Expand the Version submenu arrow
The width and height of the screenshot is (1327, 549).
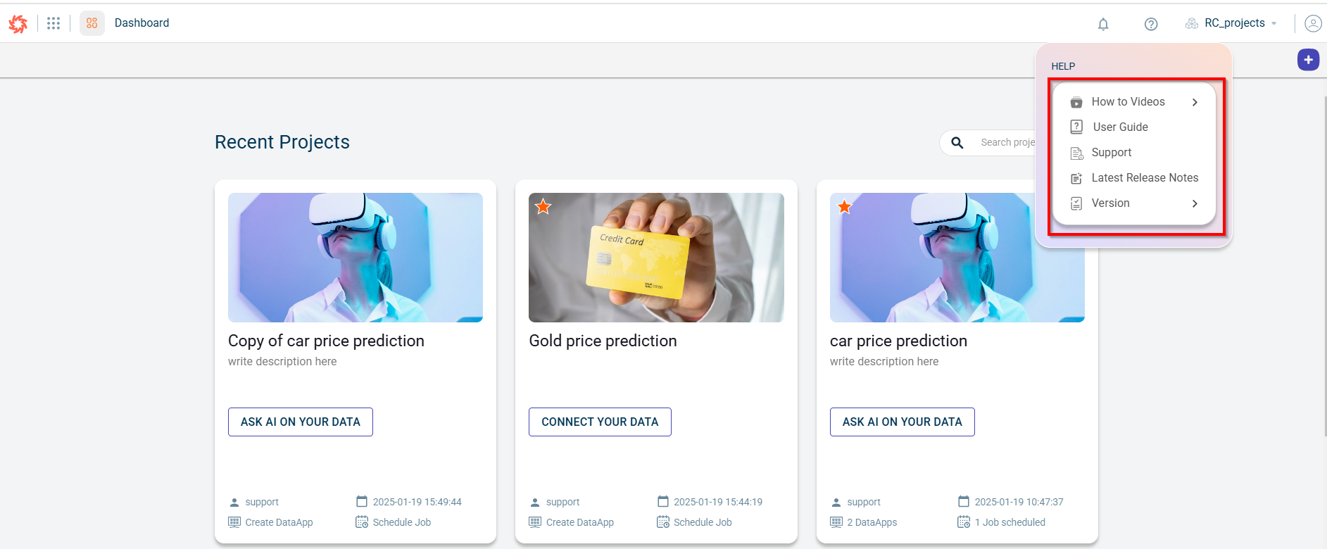[x=1195, y=203]
